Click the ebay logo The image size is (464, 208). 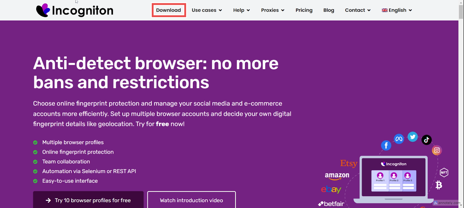[x=331, y=189]
